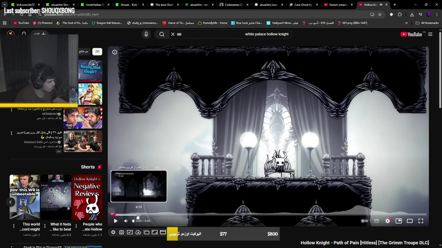Open the 1:01:58 recommended video thumbnail
Screen dimensions: 442x248
[x=83, y=141]
